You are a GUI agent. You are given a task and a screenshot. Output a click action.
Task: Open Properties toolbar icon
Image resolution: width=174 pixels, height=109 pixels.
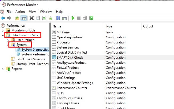coord(38,18)
